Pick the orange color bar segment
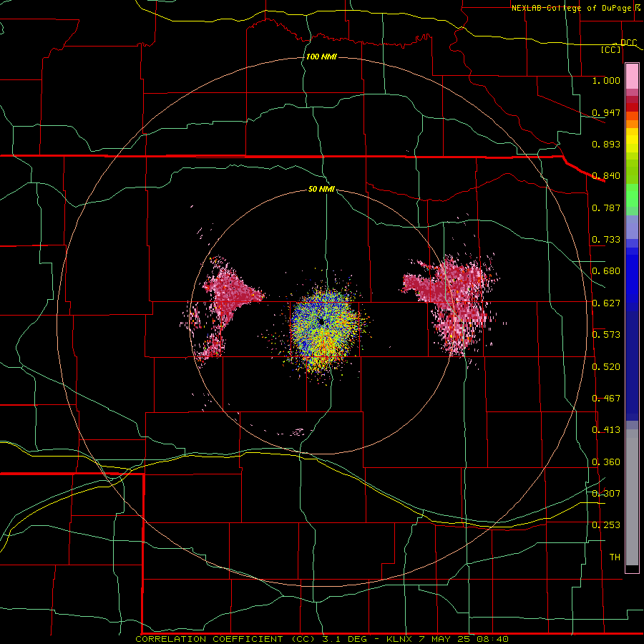Viewport: 644px width, 644px height. 632,124
